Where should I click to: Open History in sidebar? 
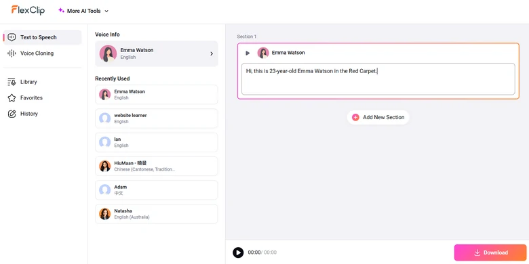(42, 114)
